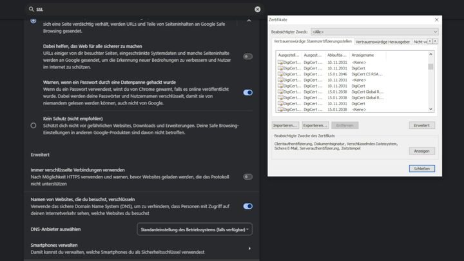Click the certificate list scrollbar thumb
The height and width of the screenshot is (261, 464).
coord(430,66)
